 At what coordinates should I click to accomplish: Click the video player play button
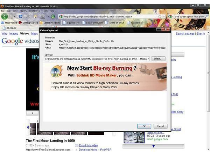[x=32, y=113]
